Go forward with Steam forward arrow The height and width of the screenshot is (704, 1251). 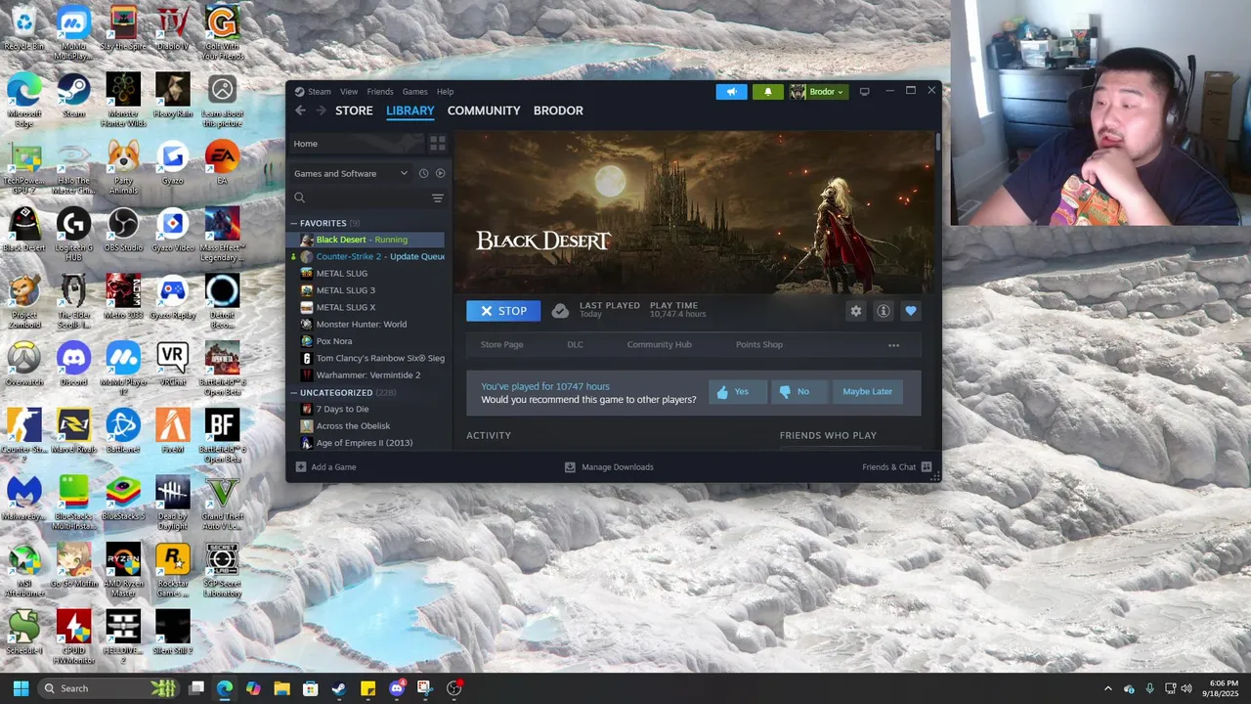(x=321, y=110)
